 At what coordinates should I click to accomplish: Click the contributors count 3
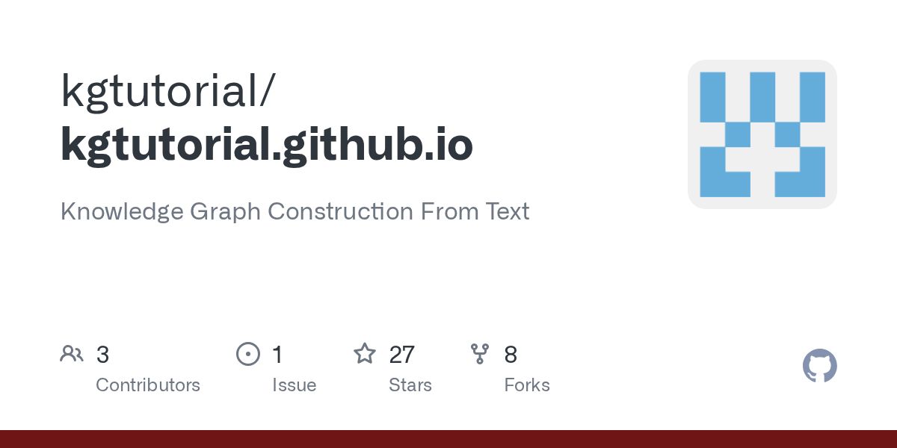[102, 355]
